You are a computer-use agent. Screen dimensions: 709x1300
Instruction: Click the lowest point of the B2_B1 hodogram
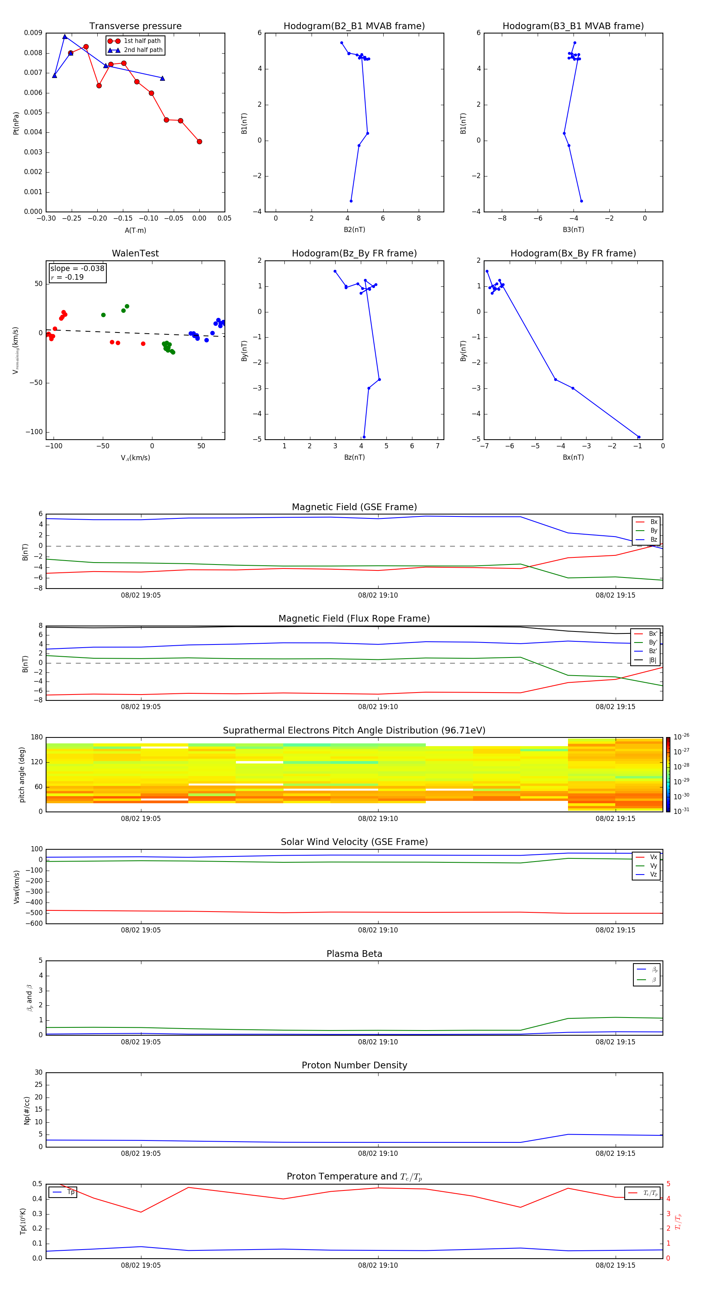coord(351,201)
